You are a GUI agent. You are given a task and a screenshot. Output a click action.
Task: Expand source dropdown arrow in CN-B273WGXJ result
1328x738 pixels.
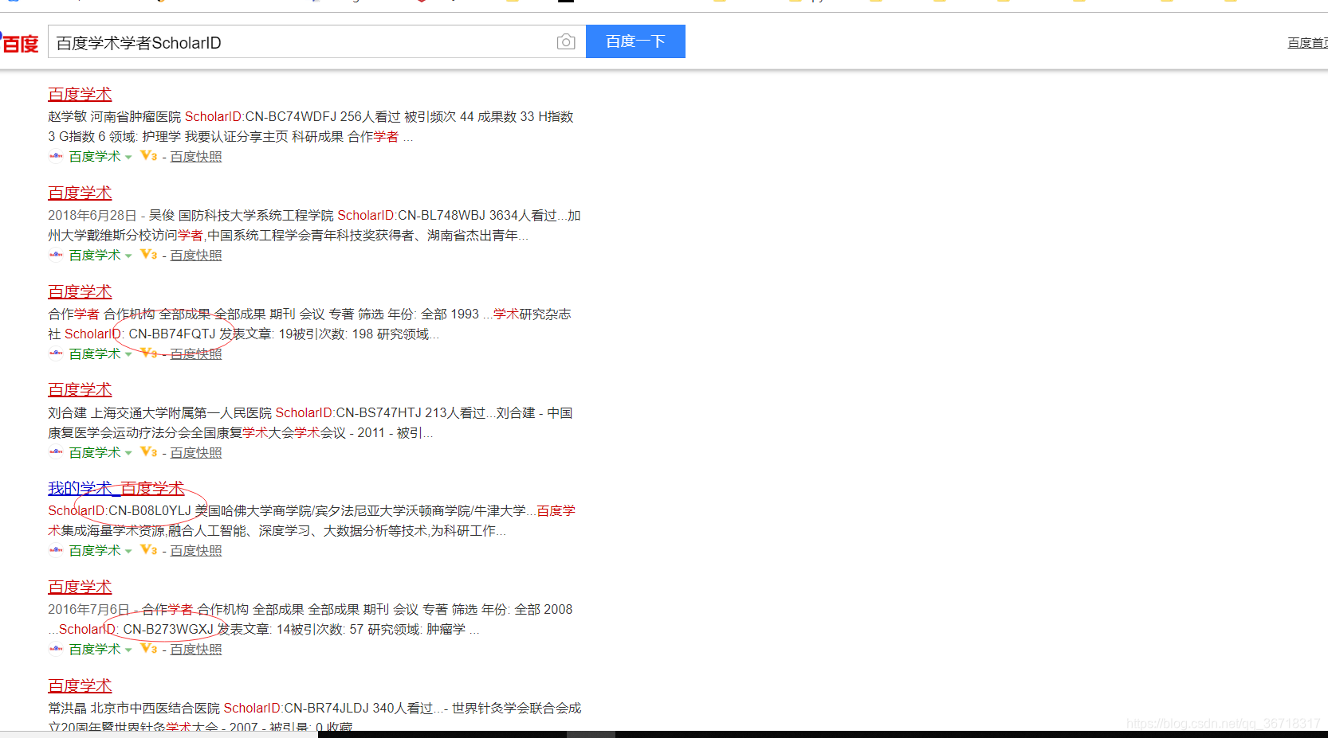[x=128, y=650]
